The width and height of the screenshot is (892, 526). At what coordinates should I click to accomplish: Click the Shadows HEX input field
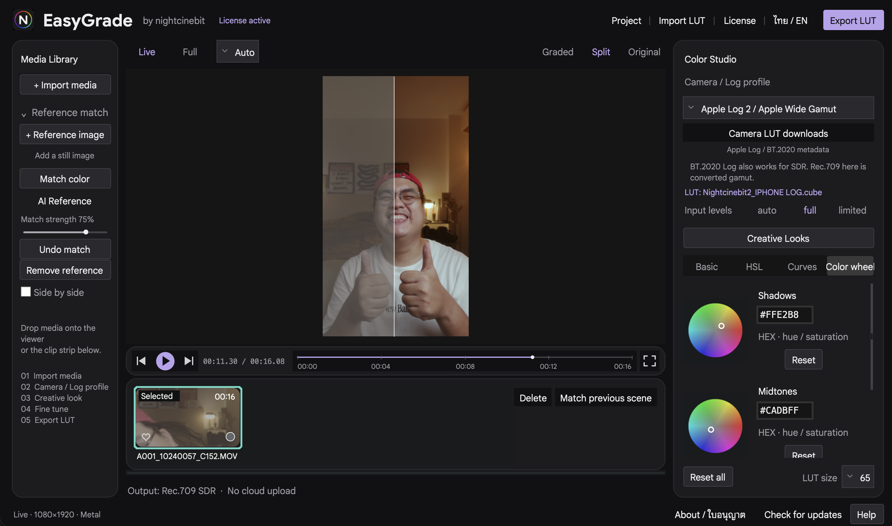pyautogui.click(x=784, y=314)
